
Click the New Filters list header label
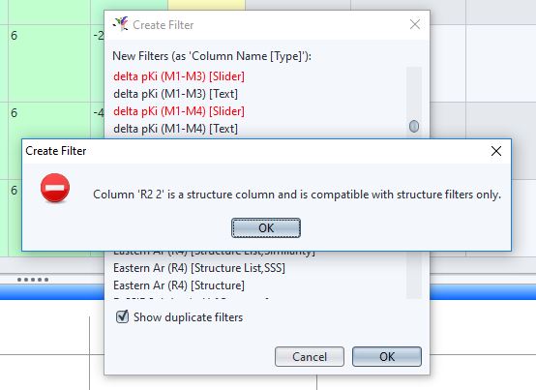pos(212,56)
